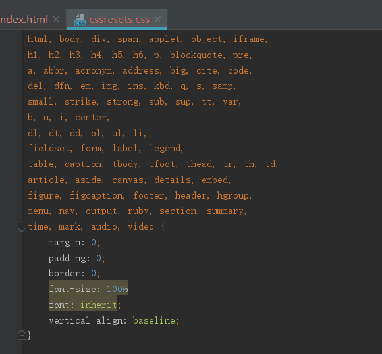Click the highlighted 'font-size' property
The height and width of the screenshot is (354, 382).
(72, 290)
